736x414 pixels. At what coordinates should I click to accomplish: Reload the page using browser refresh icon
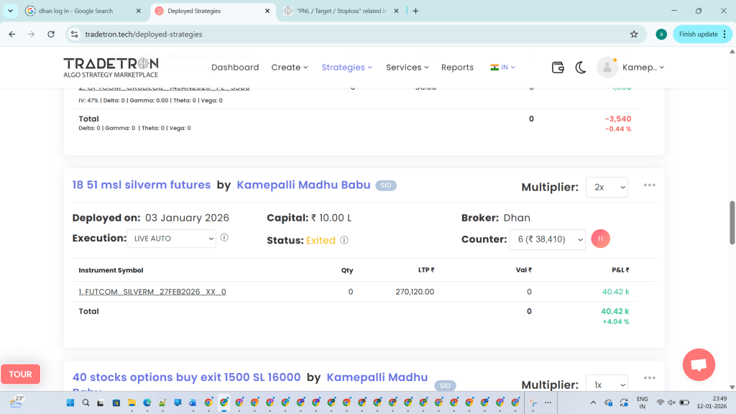51,34
